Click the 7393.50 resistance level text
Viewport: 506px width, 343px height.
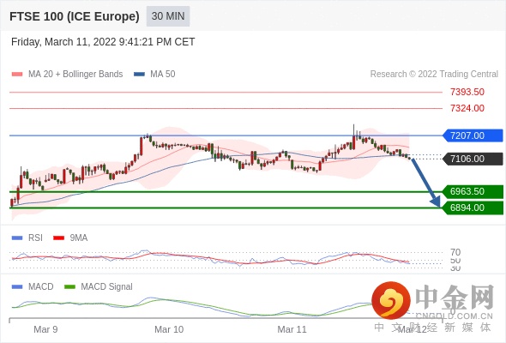point(467,92)
